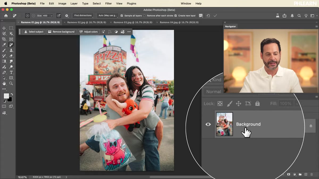Select the Hand tool
319x179 pixels.
(x=4, y=84)
